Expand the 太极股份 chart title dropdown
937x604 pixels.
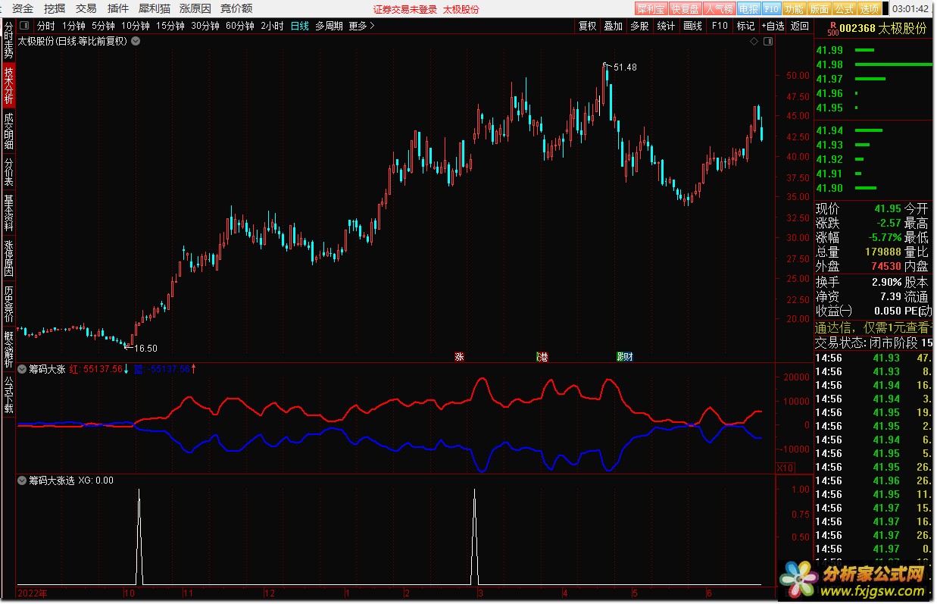pyautogui.click(x=136, y=41)
